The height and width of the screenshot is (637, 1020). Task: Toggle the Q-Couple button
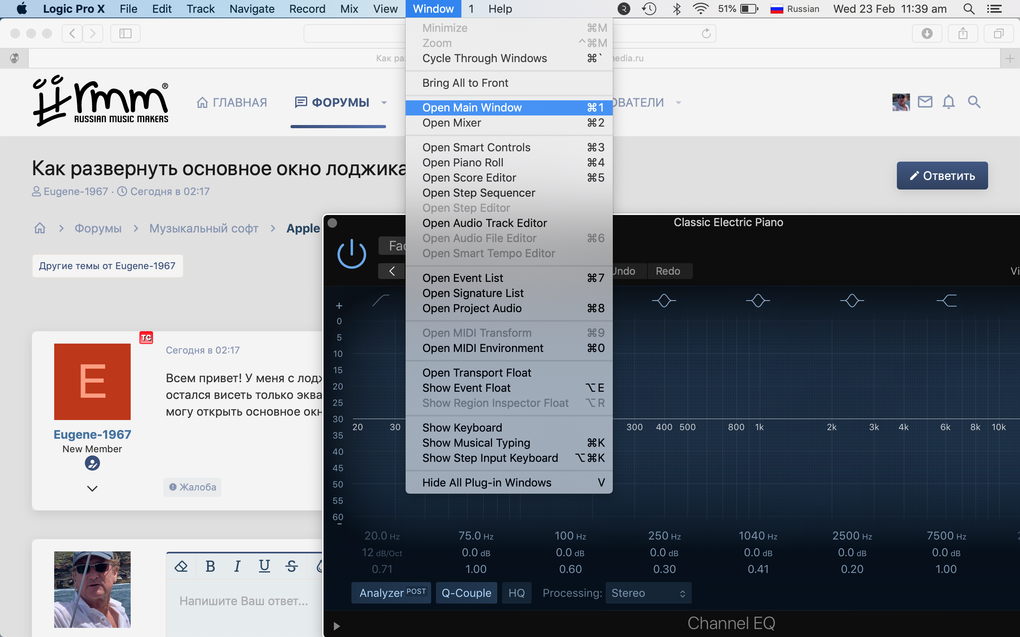466,593
